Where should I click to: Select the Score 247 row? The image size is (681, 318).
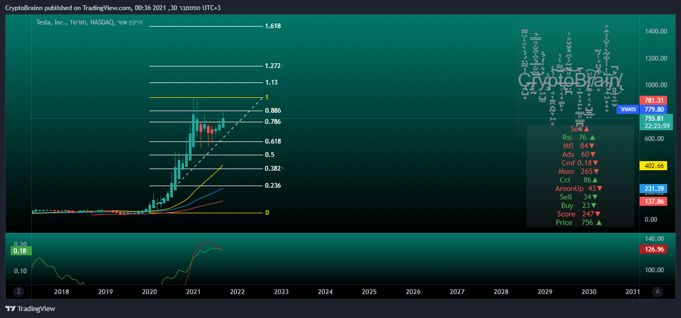579,214
